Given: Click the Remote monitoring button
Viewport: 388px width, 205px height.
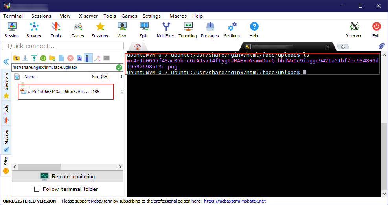Looking at the screenshot, I should (x=67, y=176).
